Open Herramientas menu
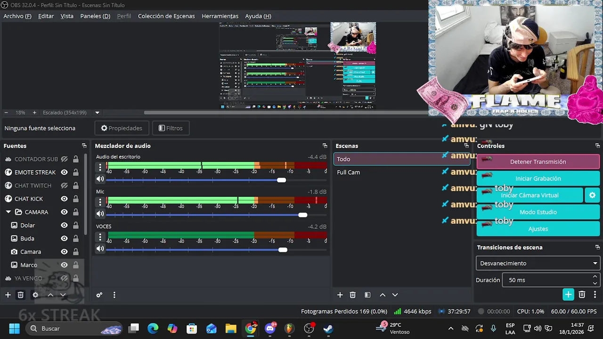 point(220,16)
